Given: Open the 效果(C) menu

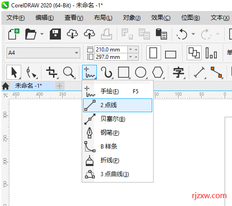Looking at the screenshot, I should tap(161, 18).
